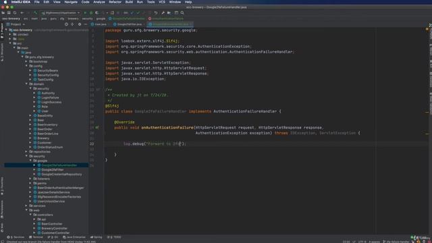
Task: Click the security breadcrumb in navigation bar
Action: coord(87,18)
